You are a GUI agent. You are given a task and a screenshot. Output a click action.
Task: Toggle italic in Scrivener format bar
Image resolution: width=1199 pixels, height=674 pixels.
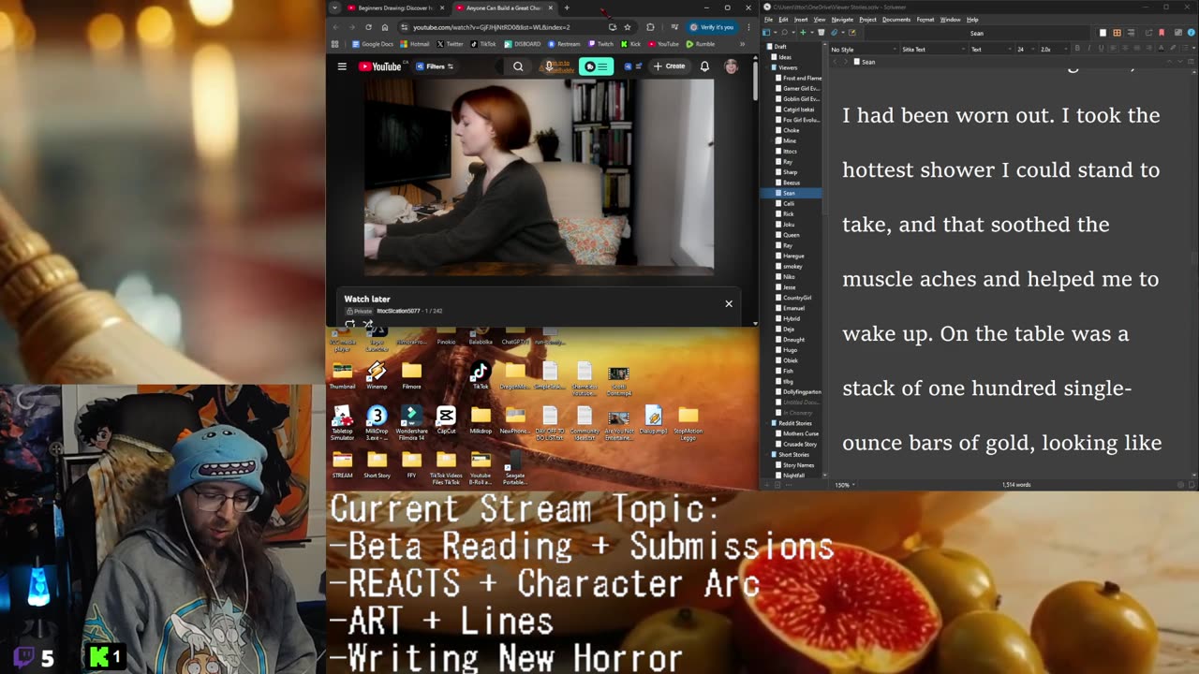tap(1088, 49)
